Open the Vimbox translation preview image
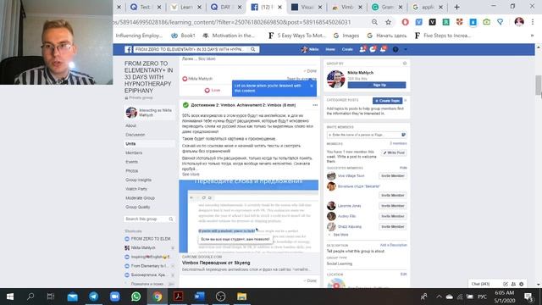The image size is (542, 305). [248, 216]
